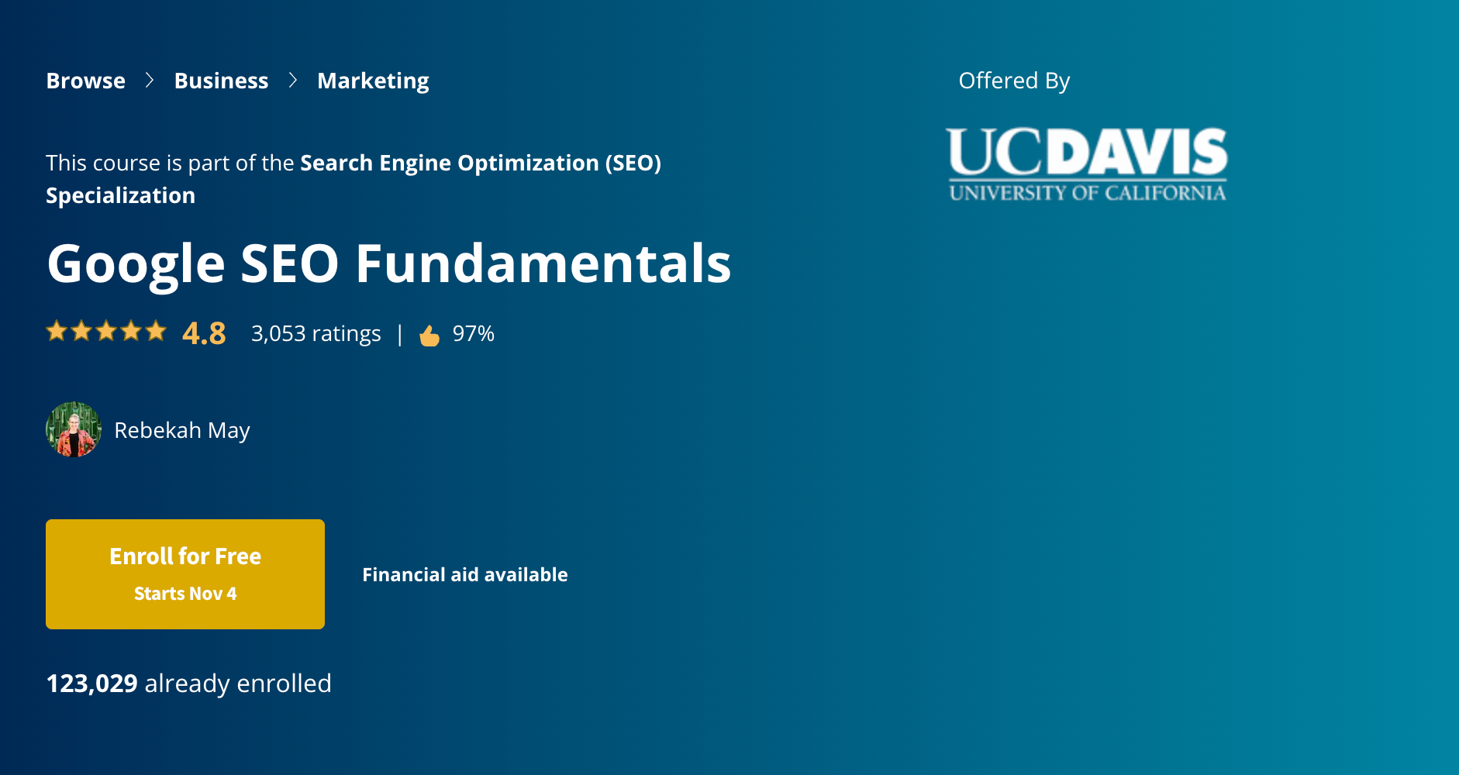Open the Browse breadcrumb menu
The image size is (1459, 775).
(x=85, y=81)
